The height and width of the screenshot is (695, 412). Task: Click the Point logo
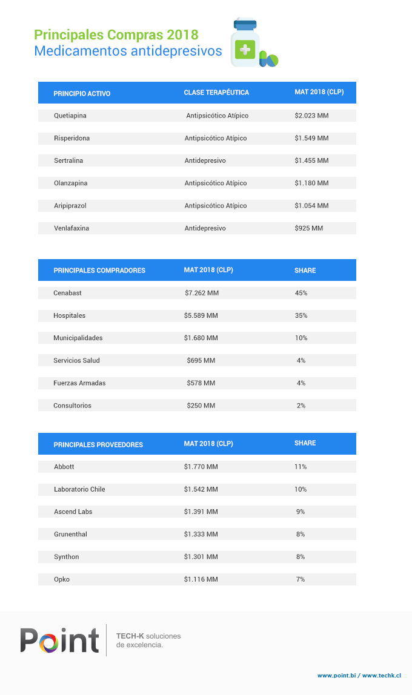click(59, 641)
